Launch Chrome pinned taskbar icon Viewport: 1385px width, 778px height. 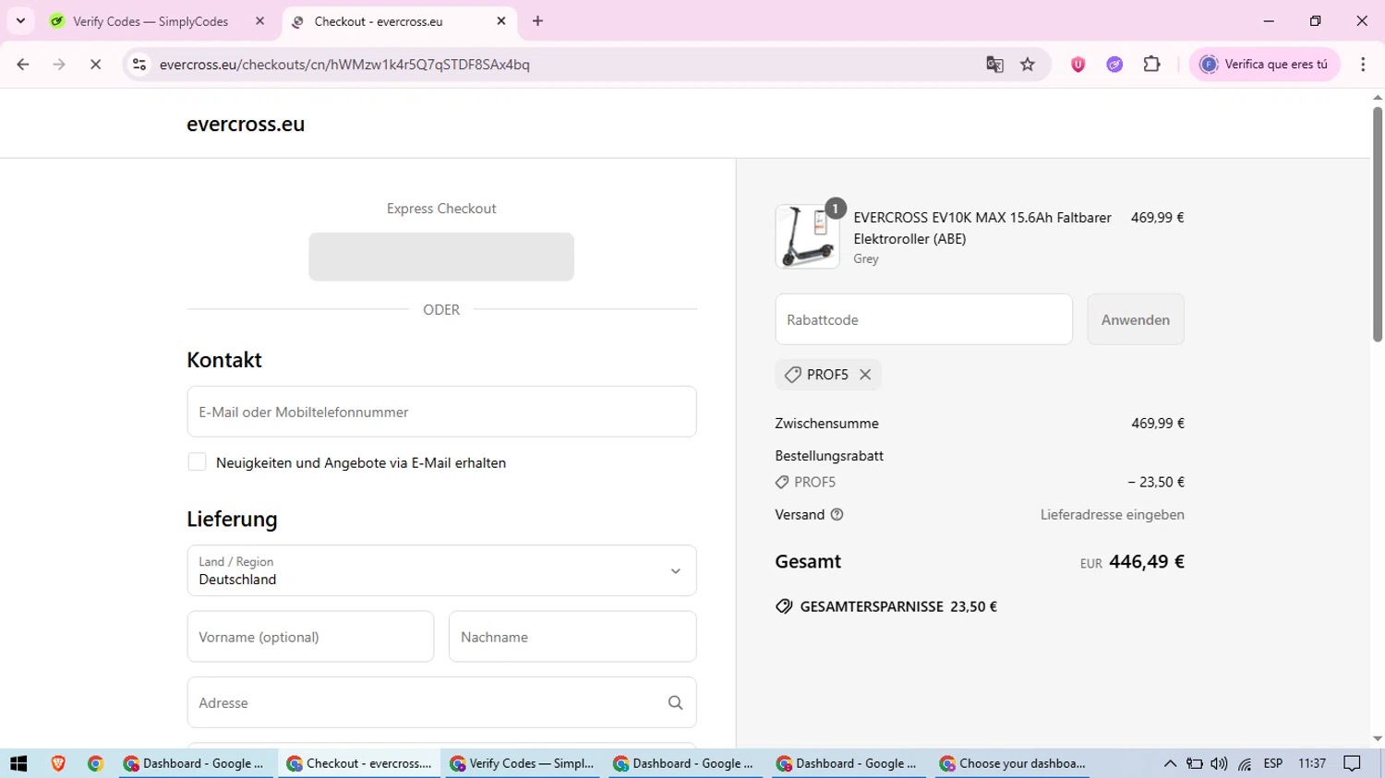click(x=95, y=763)
